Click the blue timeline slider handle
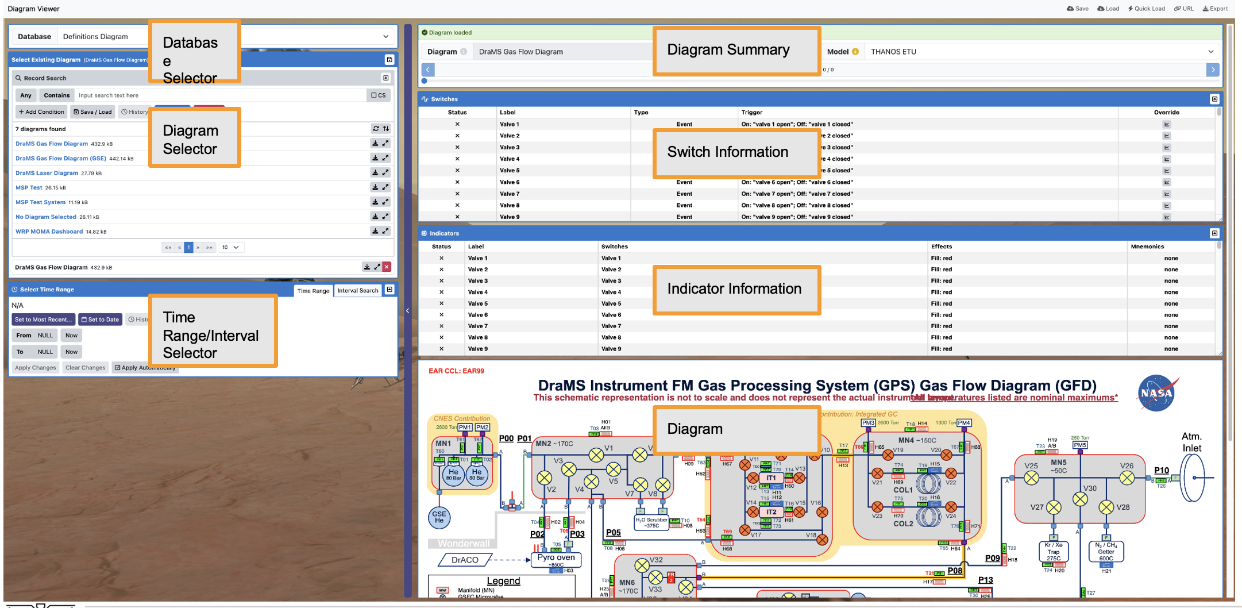Screen dimensions: 1242x608 (425, 81)
